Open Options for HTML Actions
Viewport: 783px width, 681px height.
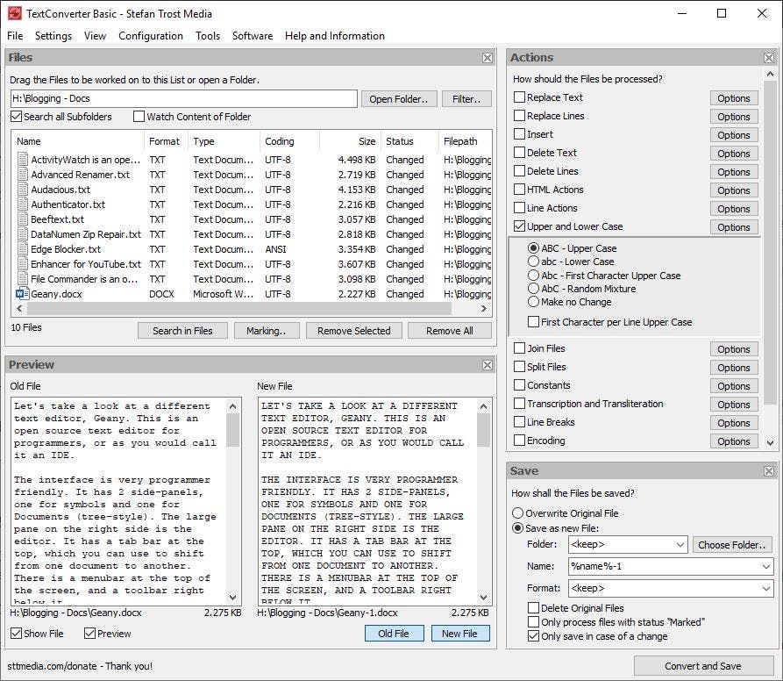(734, 190)
